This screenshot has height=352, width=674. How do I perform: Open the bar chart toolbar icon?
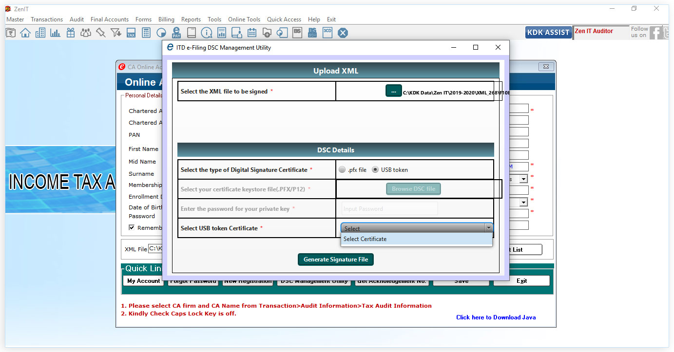pyautogui.click(x=55, y=33)
